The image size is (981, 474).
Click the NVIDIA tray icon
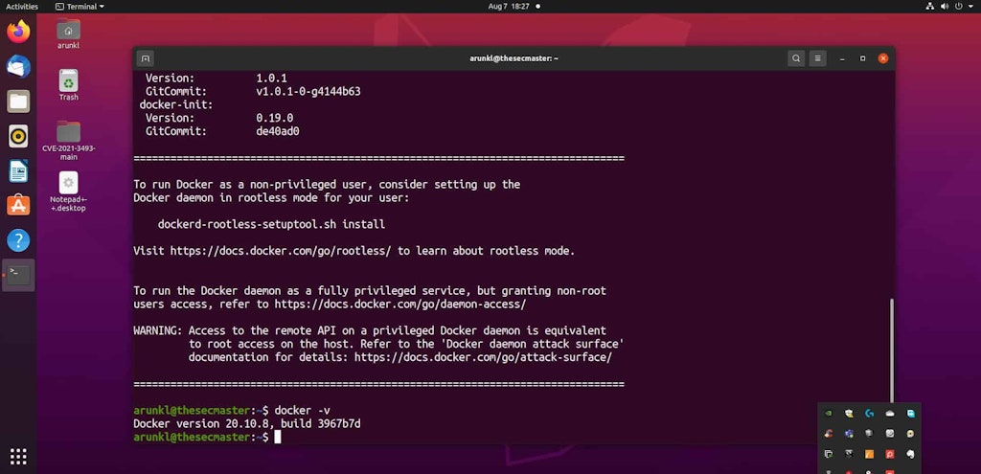829,414
